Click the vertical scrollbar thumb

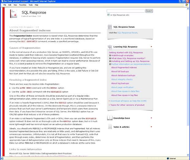click(188, 76)
